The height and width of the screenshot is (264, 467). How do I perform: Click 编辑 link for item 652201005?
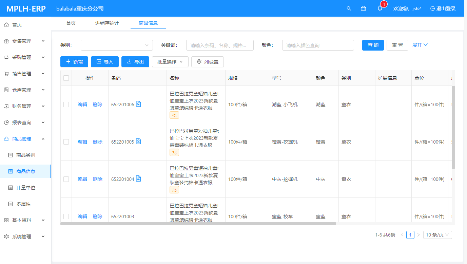[82, 142]
